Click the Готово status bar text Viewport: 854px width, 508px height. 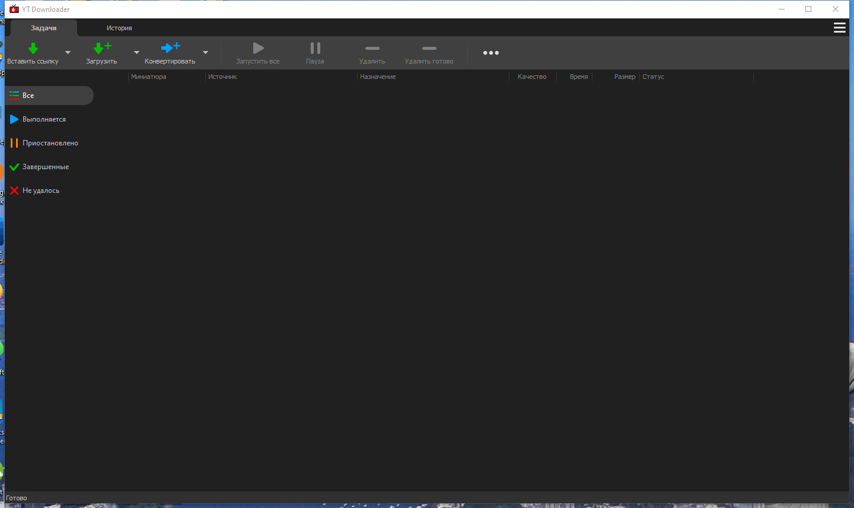(x=17, y=498)
